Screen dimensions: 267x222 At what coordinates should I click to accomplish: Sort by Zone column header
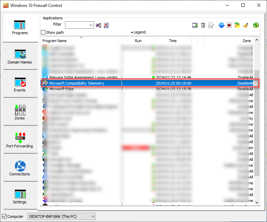228,41
